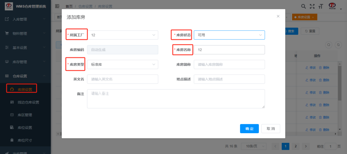
Task: Expand the 入库管理 sidebar menu
Action: click(26, 19)
